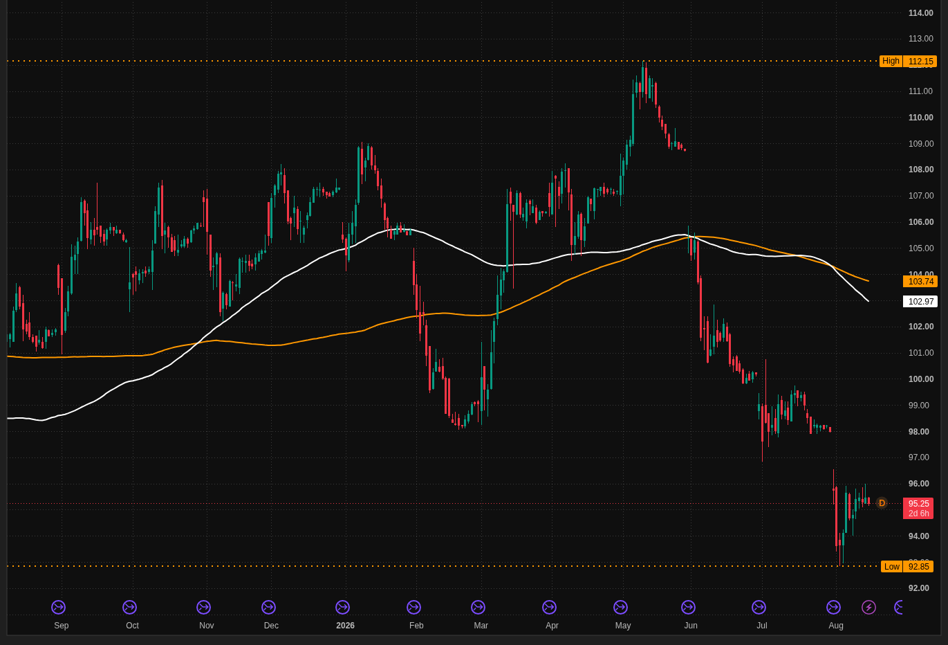This screenshot has height=645, width=948.
Task: Select the 107.00 price axis value
Action: [920, 196]
